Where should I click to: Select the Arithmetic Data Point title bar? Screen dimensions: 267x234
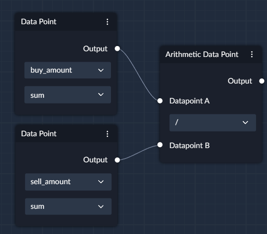pos(211,55)
